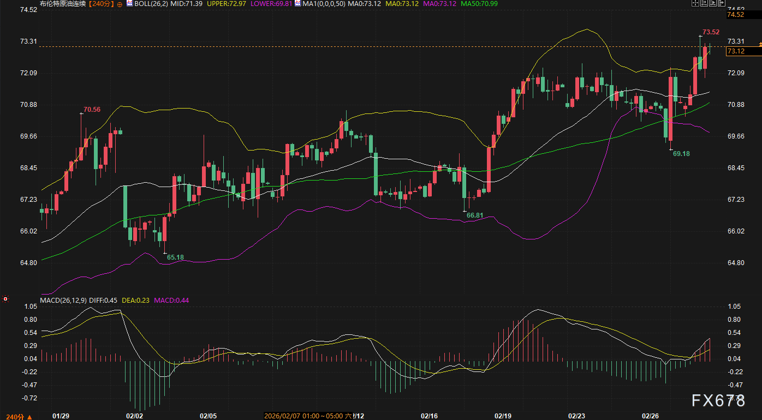Click the 73.52 high price marker
This screenshot has width=762, height=420.
(x=711, y=32)
